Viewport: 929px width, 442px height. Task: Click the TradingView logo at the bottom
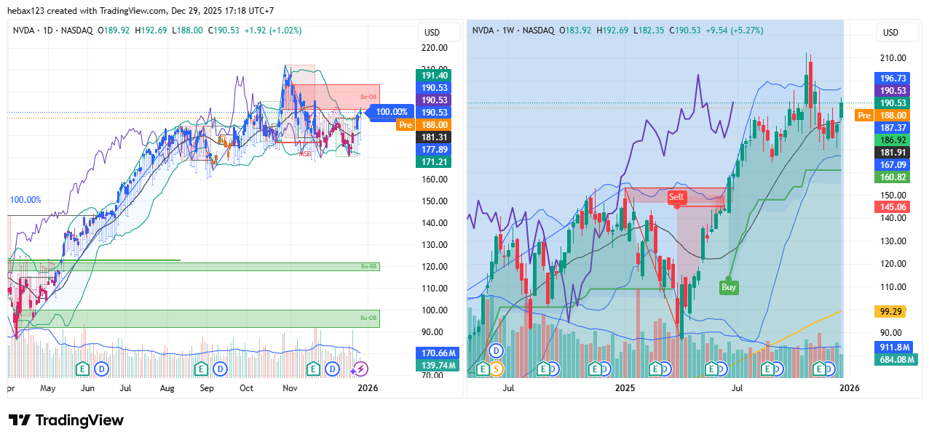click(x=66, y=420)
